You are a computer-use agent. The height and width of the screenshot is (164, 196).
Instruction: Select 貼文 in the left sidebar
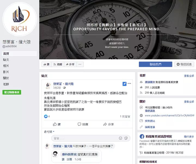tap(6, 60)
